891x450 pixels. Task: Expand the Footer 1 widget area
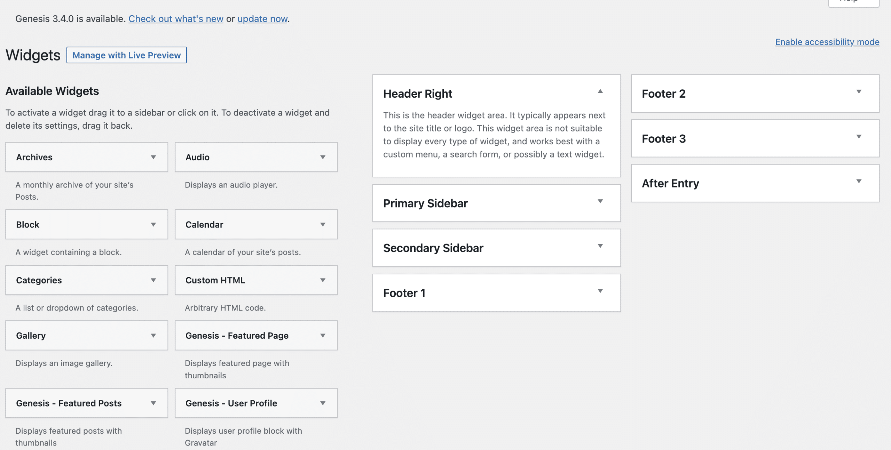(600, 291)
